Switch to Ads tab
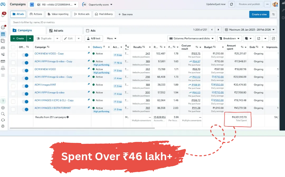Image resolution: width=285 pixels, height=177 pixels. pos(101,31)
